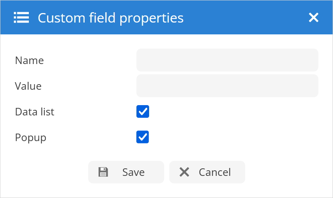Click the floppy disk icon on Save
This screenshot has height=198, width=333.
[x=103, y=172]
